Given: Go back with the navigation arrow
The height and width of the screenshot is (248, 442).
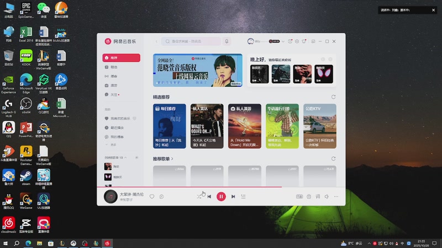Looking at the screenshot, I should (156, 41).
